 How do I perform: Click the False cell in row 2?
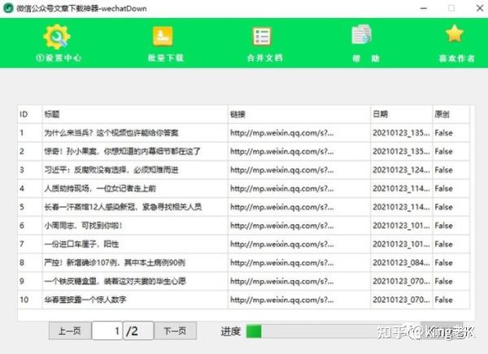pyautogui.click(x=451, y=152)
